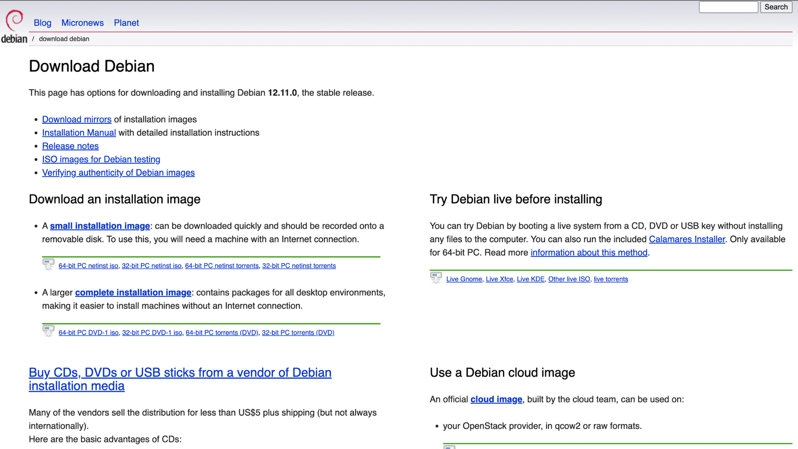Open the Download mirrors link
Screen dimensions: 798x449
pyautogui.click(x=77, y=119)
